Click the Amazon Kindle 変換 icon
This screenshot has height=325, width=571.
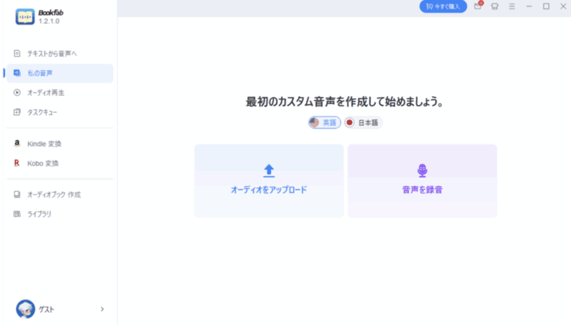pyautogui.click(x=17, y=144)
